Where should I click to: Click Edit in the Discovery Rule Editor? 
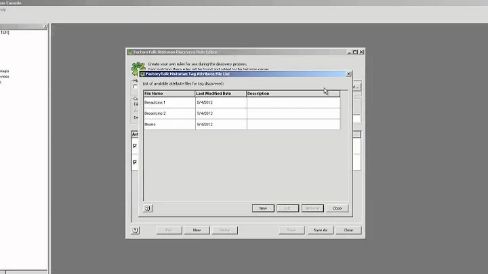point(169,230)
